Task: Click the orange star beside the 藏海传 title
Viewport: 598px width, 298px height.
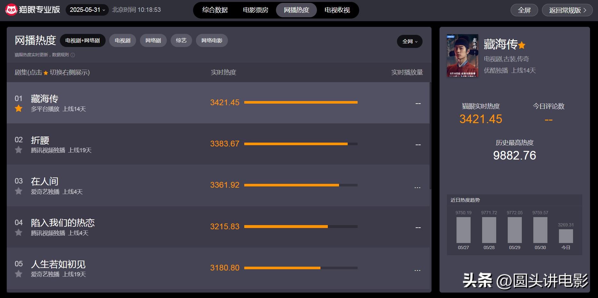Action: point(522,45)
